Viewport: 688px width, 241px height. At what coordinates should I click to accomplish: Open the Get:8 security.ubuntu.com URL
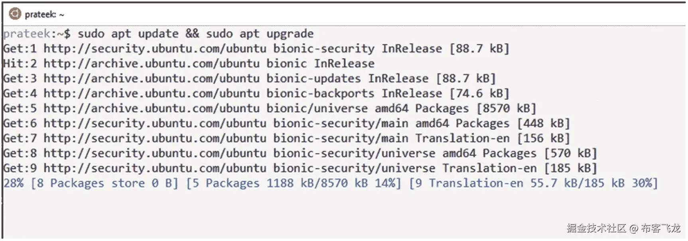pos(155,153)
